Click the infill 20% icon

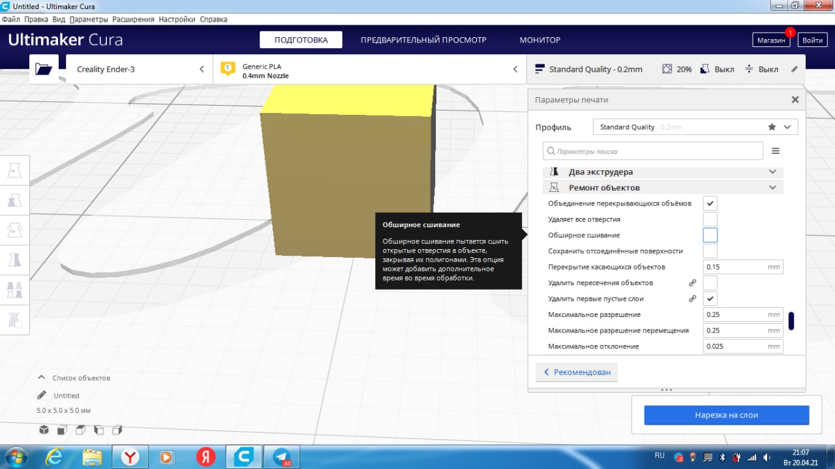667,69
